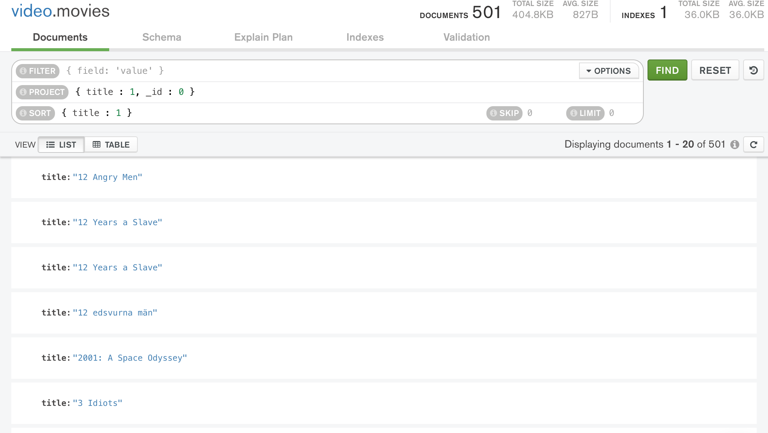
Task: Open the Validation tab
Action: click(x=467, y=37)
